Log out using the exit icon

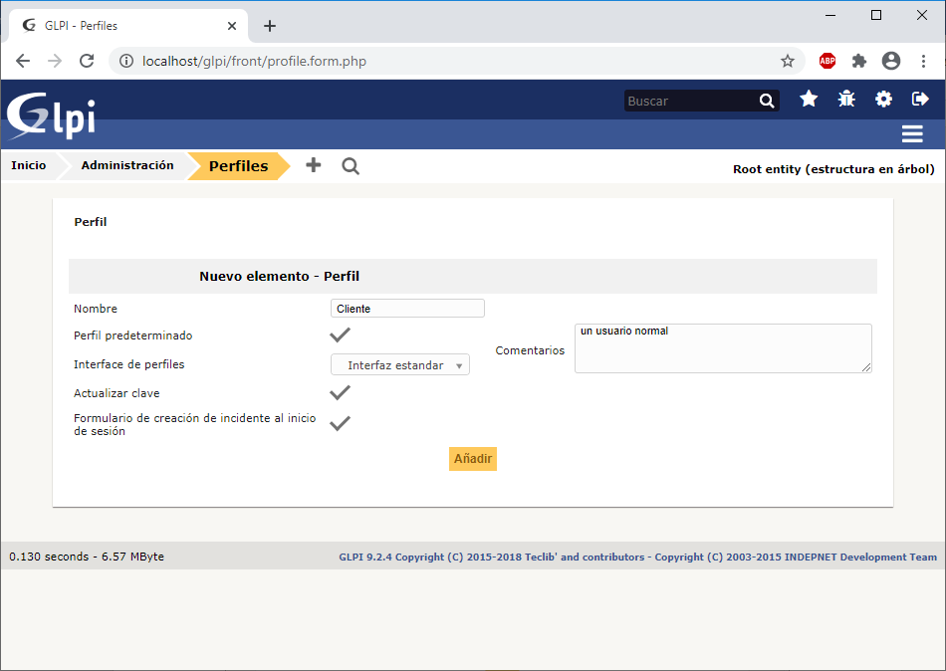[x=920, y=100]
